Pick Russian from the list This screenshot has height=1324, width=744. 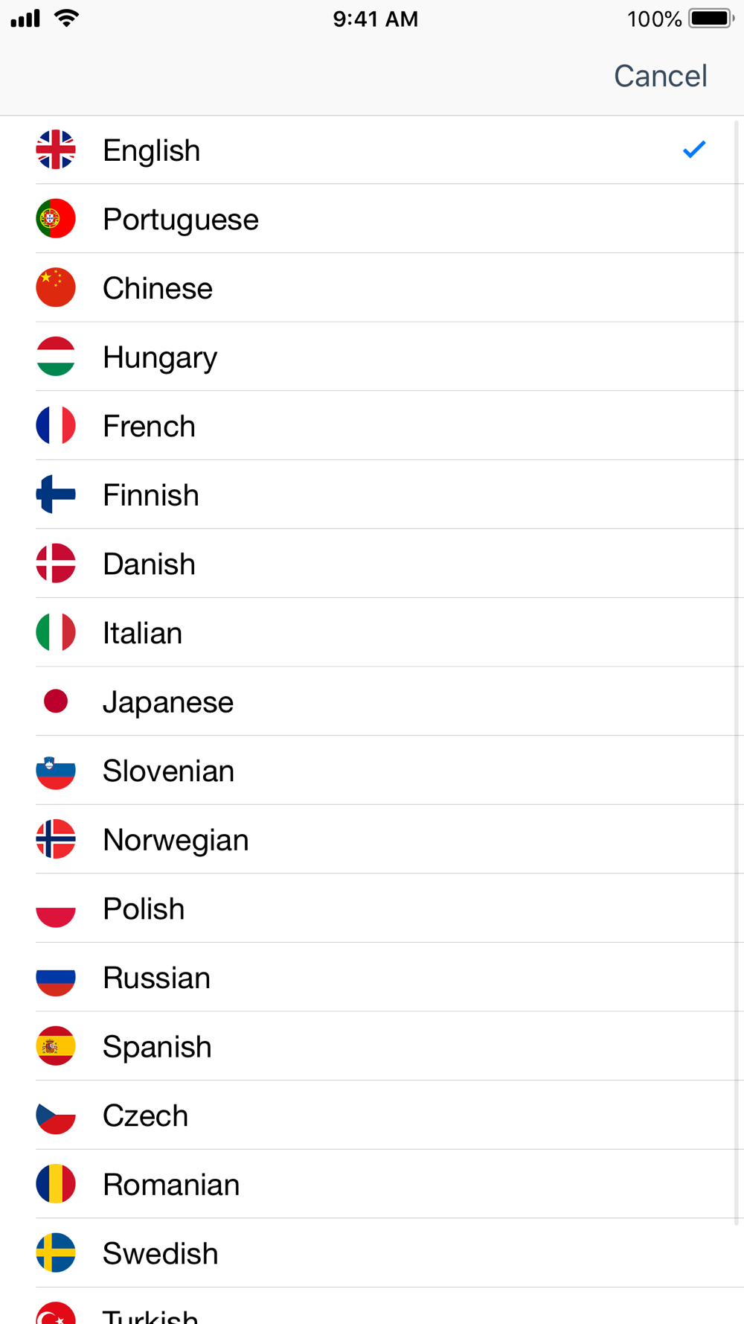[x=156, y=978]
